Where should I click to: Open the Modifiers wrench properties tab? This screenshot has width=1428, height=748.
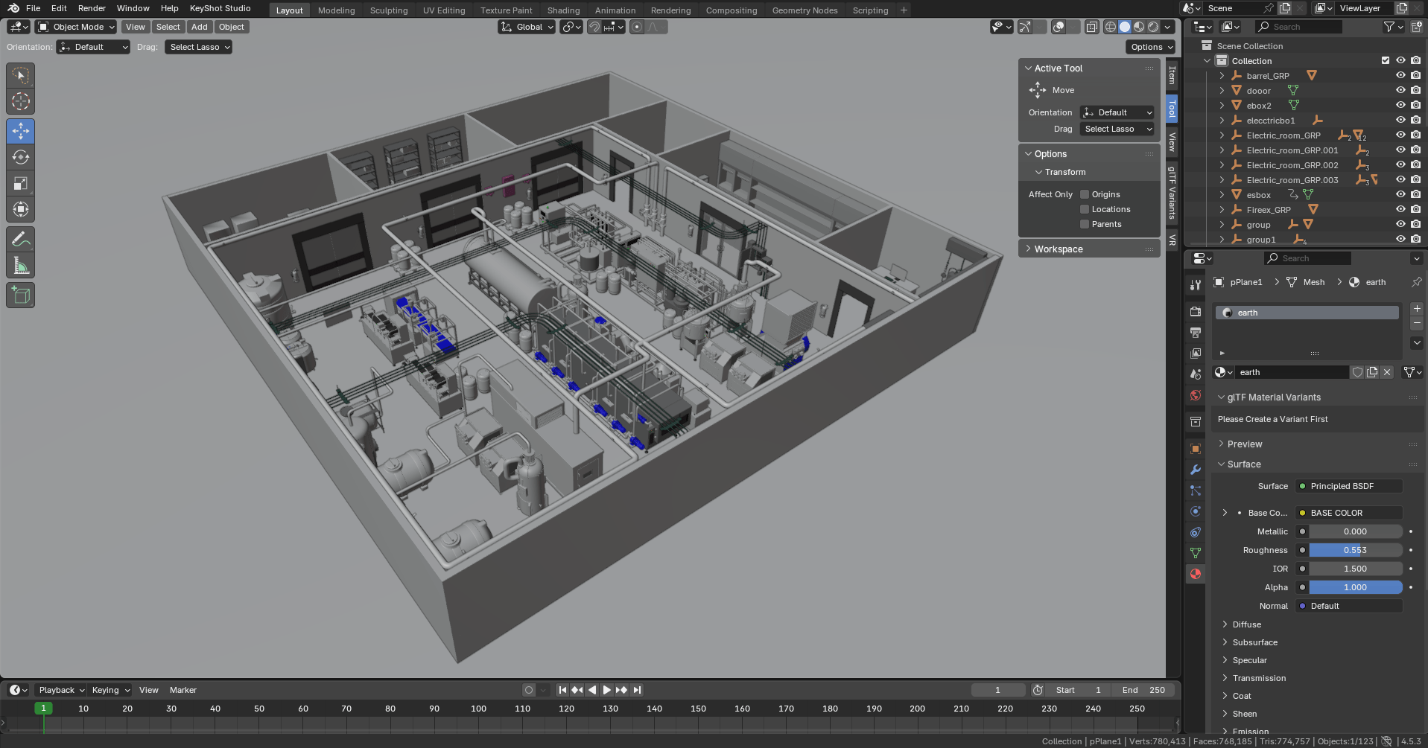click(x=1196, y=470)
